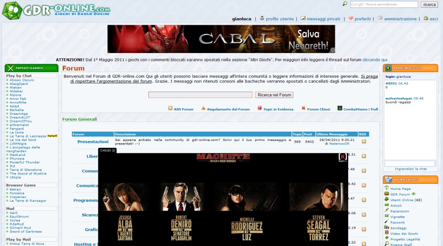This screenshot has width=443, height=246.
Task: Click the Combattiamo i Troll green icon
Action: coord(340,108)
